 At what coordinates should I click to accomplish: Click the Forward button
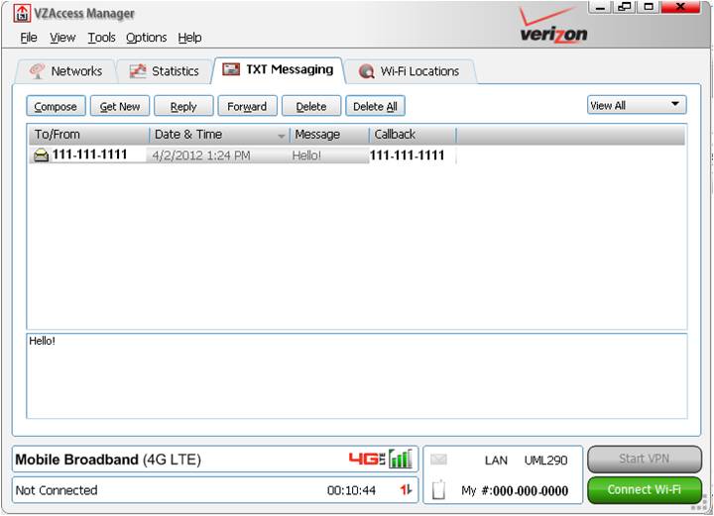tap(247, 106)
